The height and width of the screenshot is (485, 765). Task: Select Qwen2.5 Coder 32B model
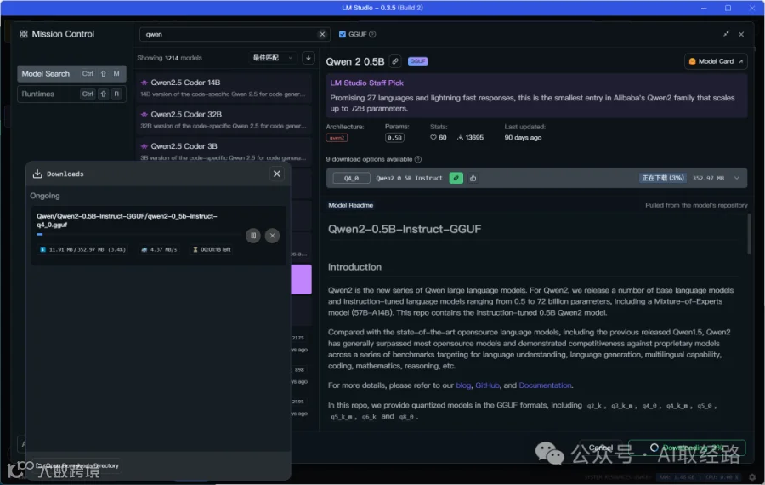coord(224,119)
